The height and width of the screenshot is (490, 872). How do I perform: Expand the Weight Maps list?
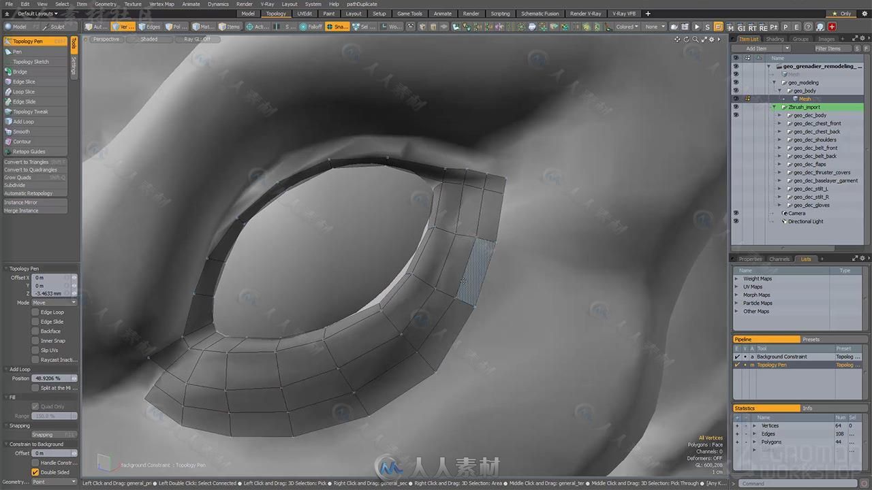736,278
